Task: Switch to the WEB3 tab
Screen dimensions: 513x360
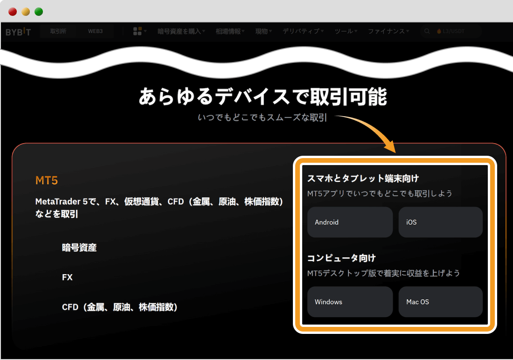Action: (95, 31)
